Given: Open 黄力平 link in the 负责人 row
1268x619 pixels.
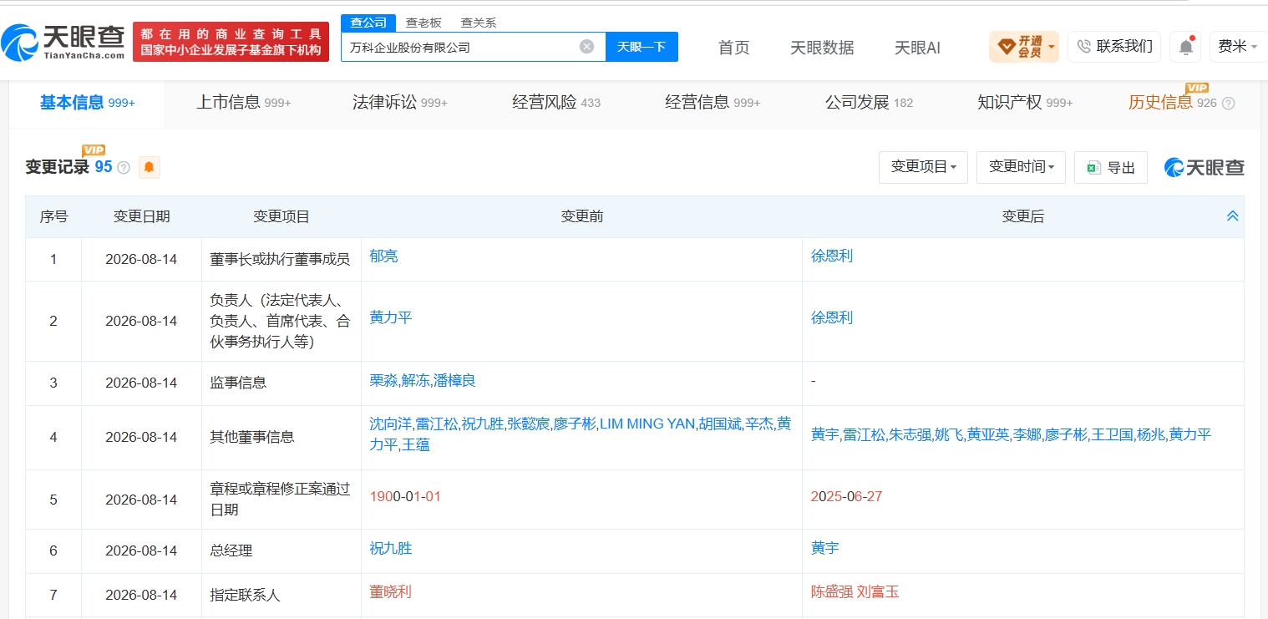Looking at the screenshot, I should point(391,318).
